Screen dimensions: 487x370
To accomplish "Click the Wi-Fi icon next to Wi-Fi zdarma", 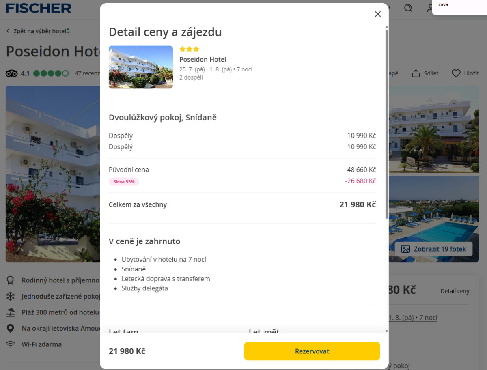I will 10,344.
